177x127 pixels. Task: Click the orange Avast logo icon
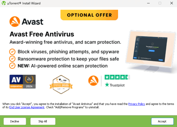click(15, 22)
